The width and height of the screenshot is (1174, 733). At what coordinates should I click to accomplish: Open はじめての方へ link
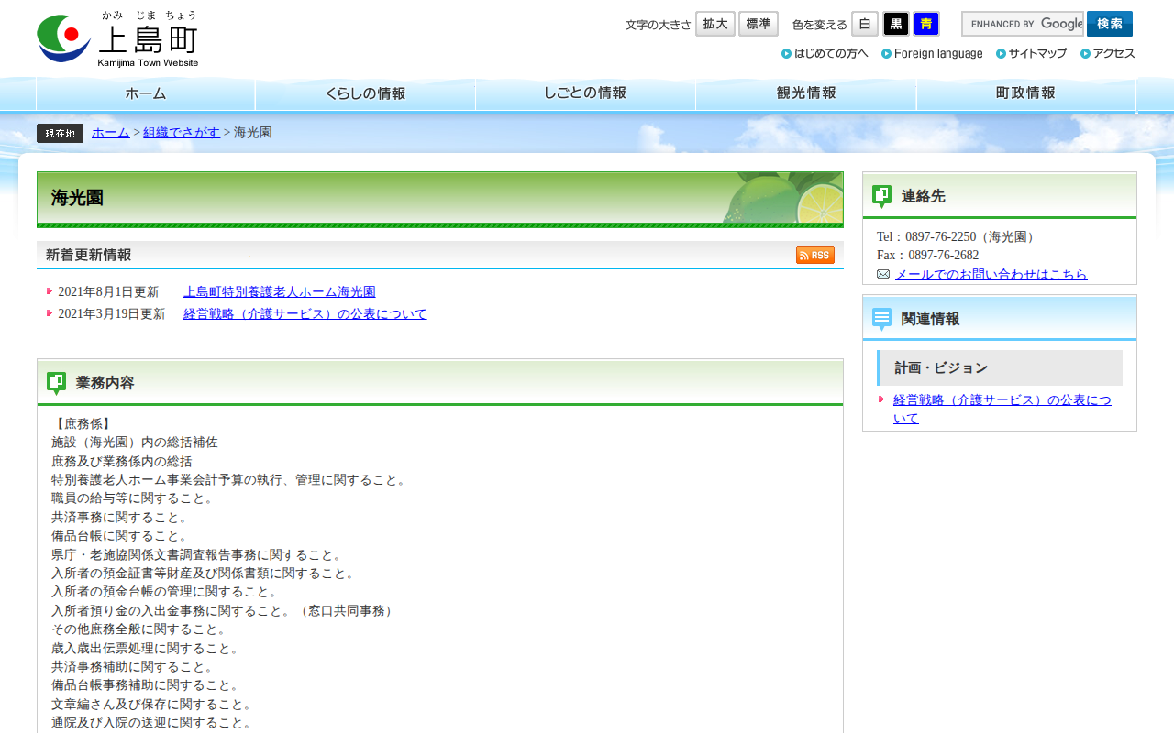825,53
